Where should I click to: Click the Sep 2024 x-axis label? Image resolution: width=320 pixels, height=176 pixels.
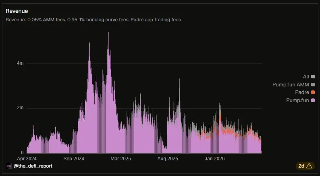pos(74,159)
